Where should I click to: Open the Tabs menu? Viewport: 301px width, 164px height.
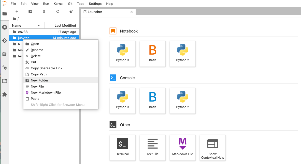pyautogui.click(x=80, y=4)
